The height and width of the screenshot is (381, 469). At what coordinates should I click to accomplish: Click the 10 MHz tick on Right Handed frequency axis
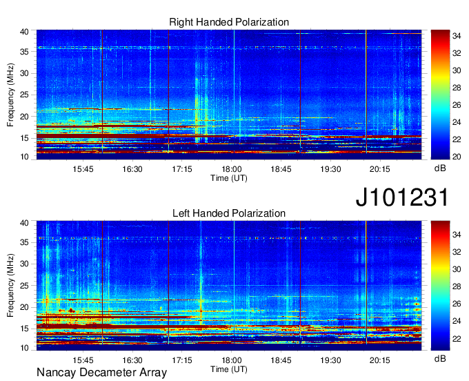(x=24, y=157)
